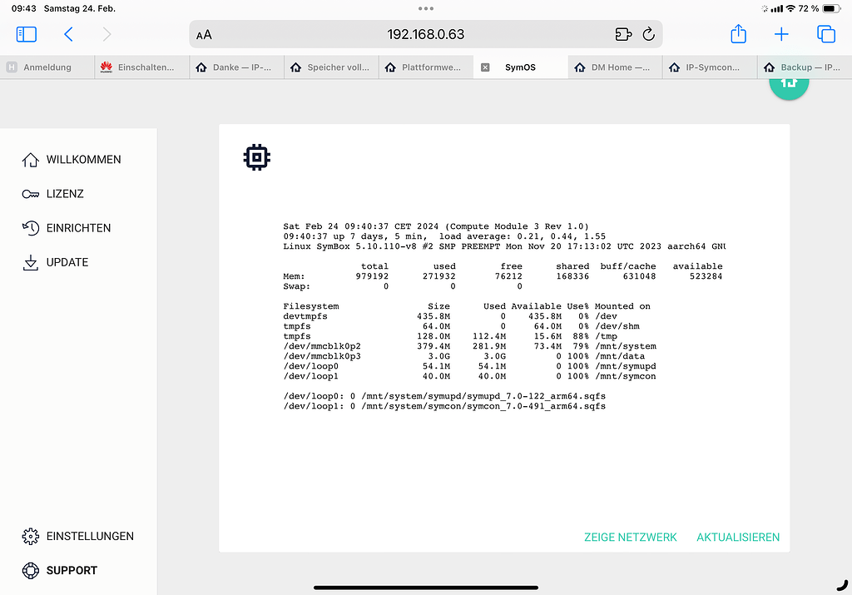Viewport: 852px width, 595px height.
Task: Open EINSTELLUNGEN with the gear icon
Action: (31, 536)
